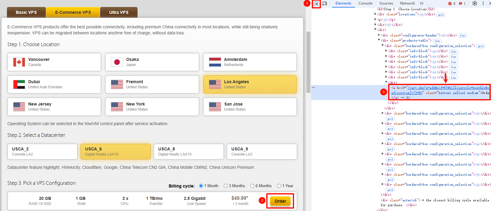This screenshot has height=211, width=491.
Task: Open DevTools settings gear
Action: tap(475, 3)
